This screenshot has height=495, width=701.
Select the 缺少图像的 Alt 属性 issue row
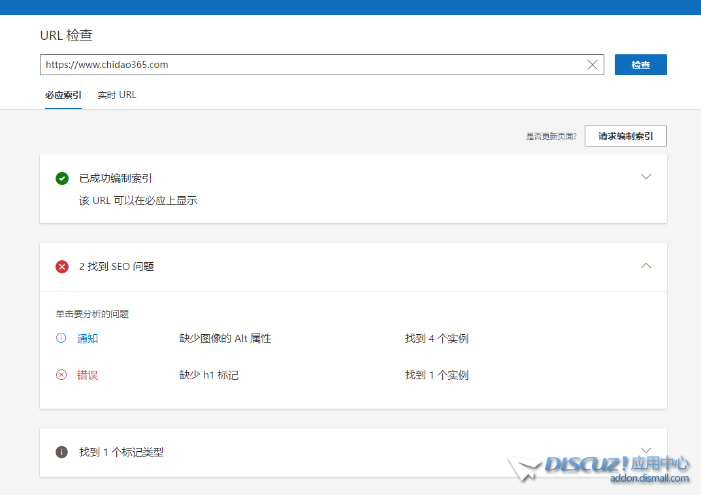225,339
